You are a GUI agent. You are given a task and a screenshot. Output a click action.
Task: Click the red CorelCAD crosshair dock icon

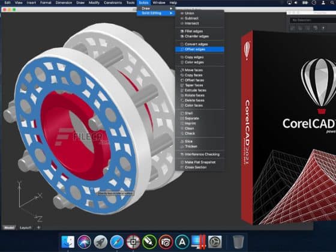133,242
